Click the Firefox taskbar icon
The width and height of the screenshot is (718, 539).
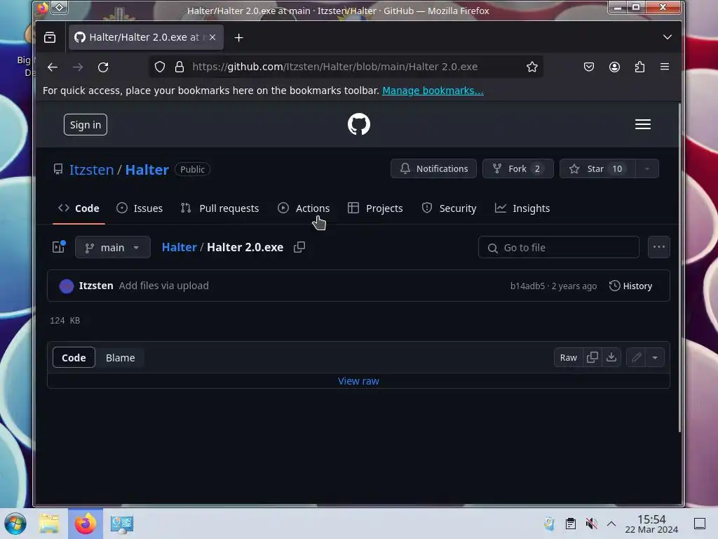coord(85,524)
